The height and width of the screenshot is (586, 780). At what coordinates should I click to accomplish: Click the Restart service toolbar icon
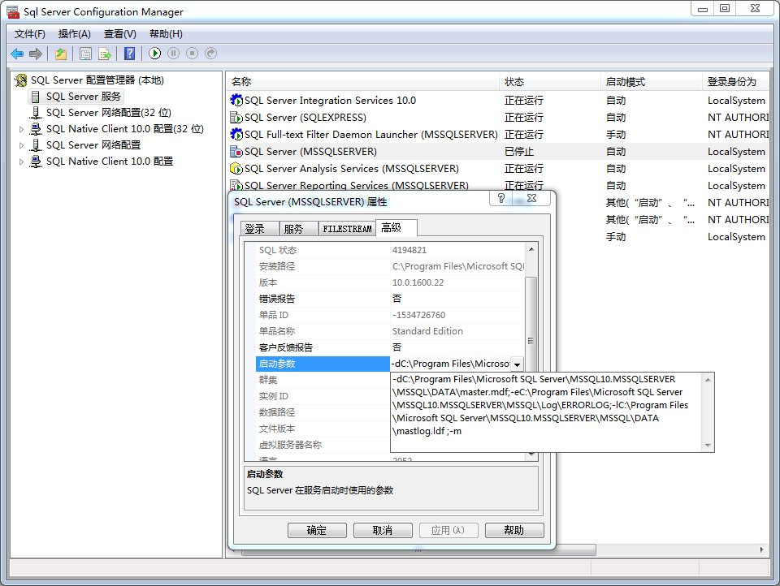211,54
